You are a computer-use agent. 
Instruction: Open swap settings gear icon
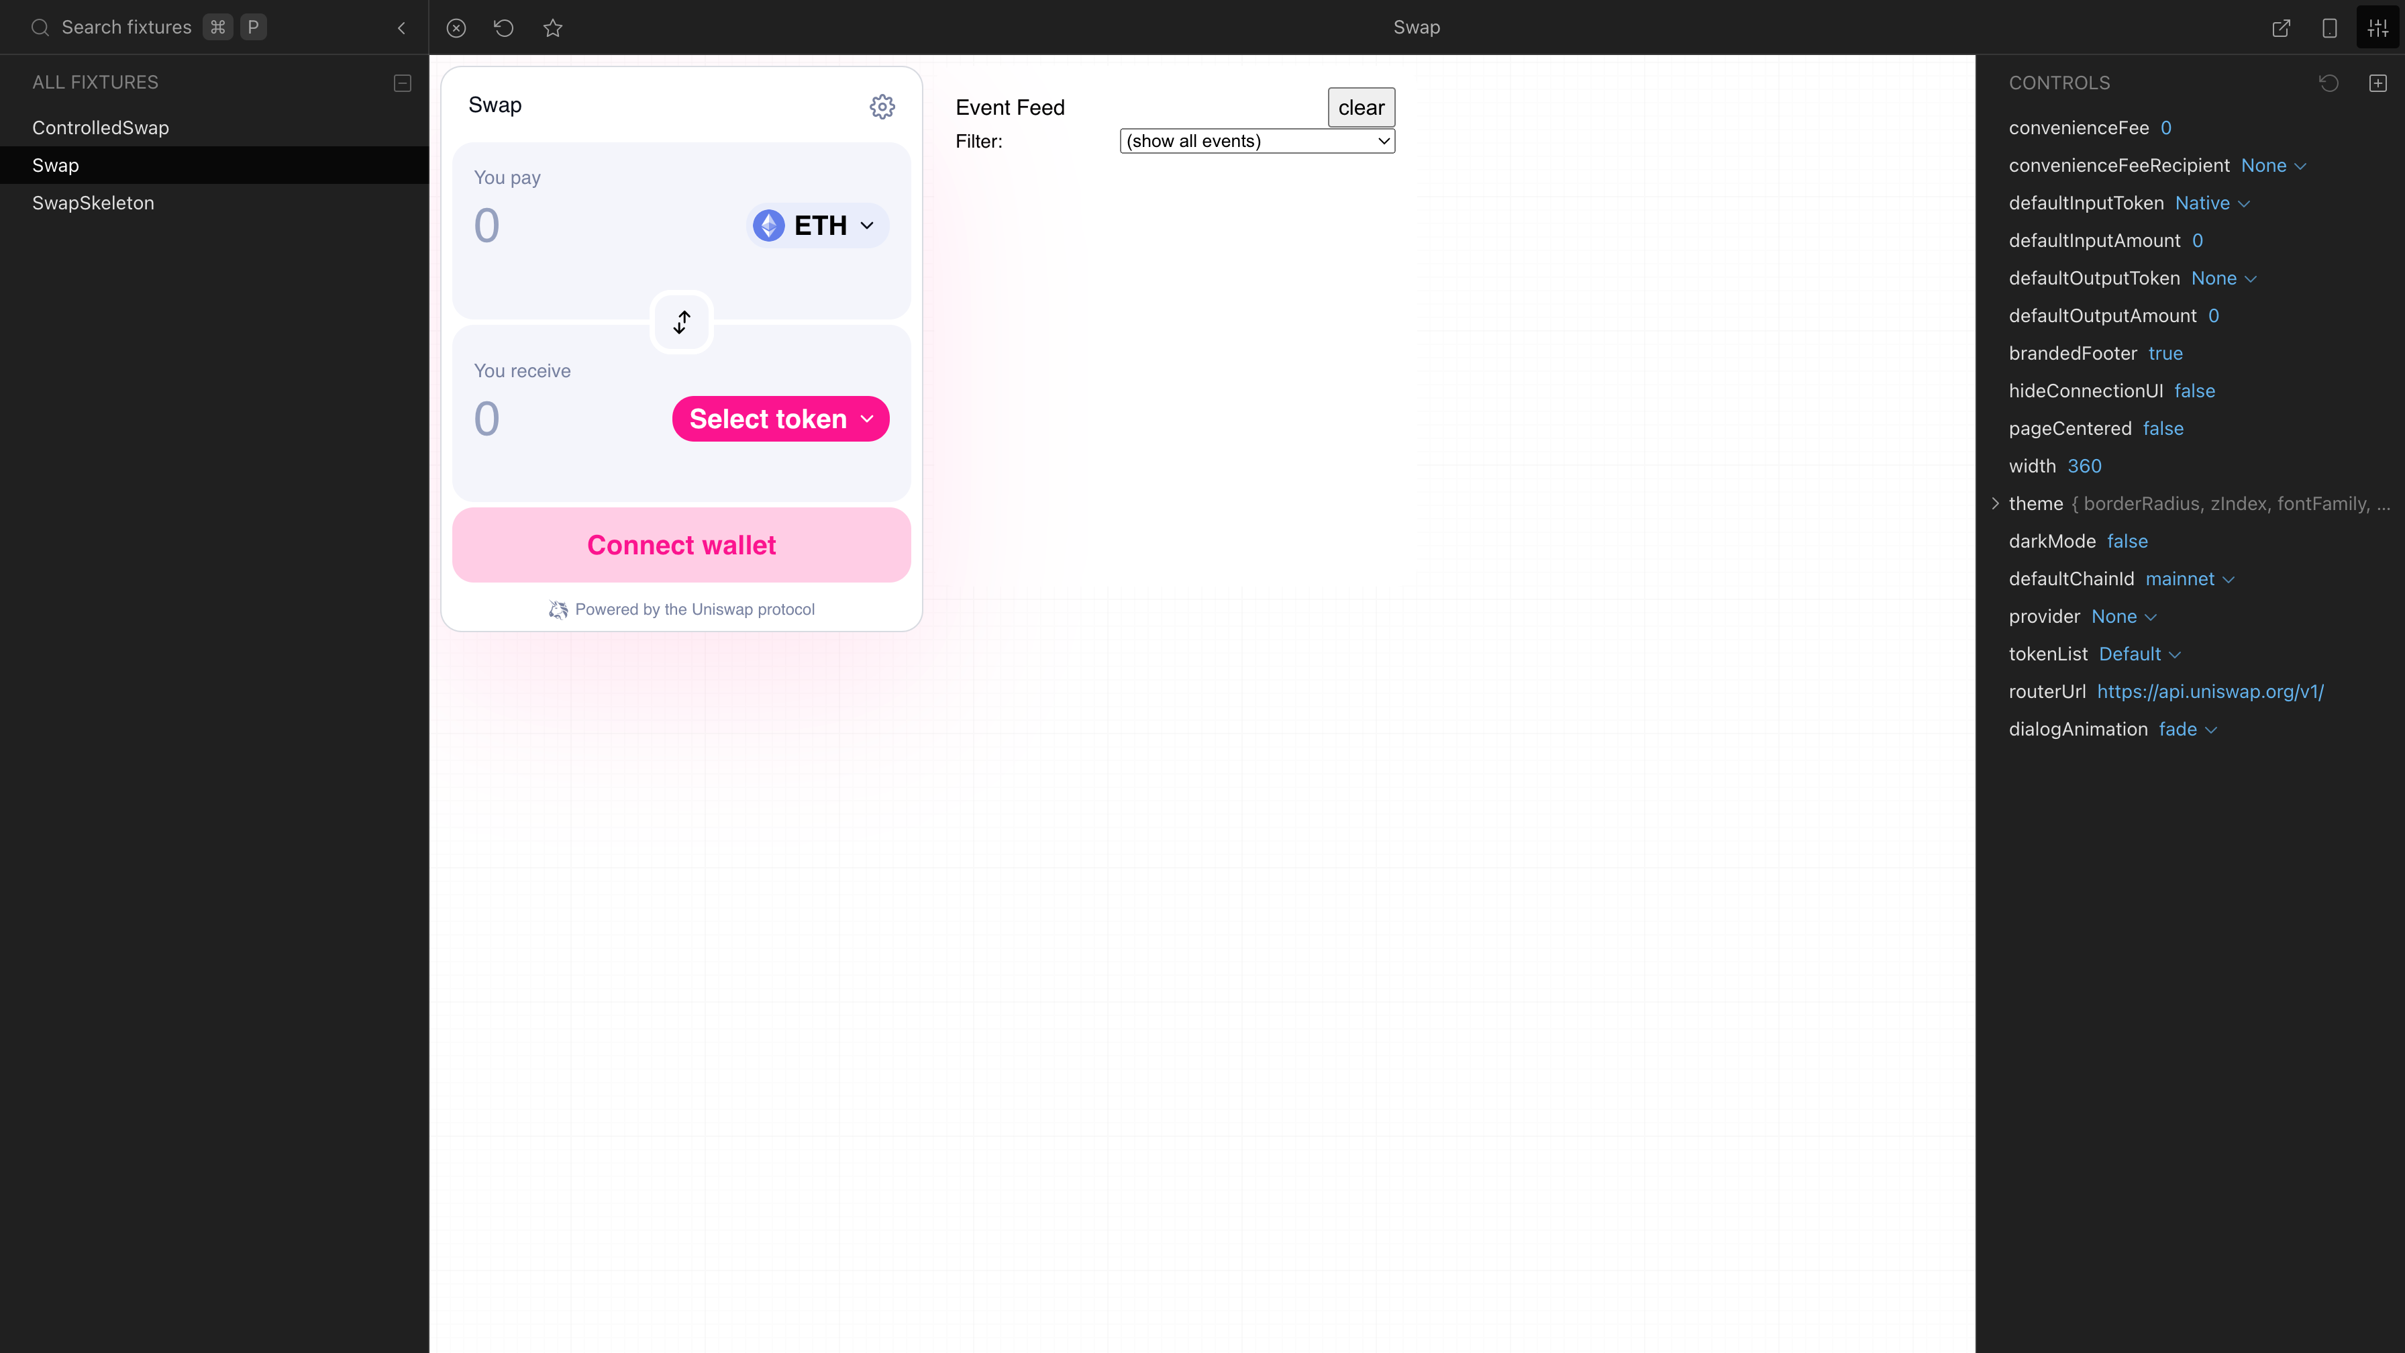[881, 107]
